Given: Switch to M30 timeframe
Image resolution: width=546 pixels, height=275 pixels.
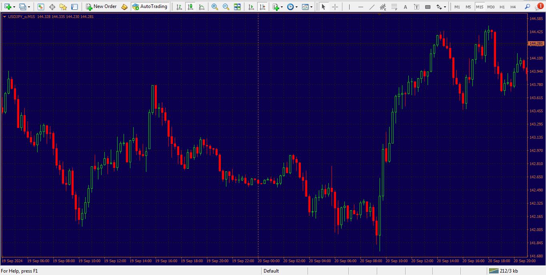Looking at the screenshot, I should click(x=491, y=7).
